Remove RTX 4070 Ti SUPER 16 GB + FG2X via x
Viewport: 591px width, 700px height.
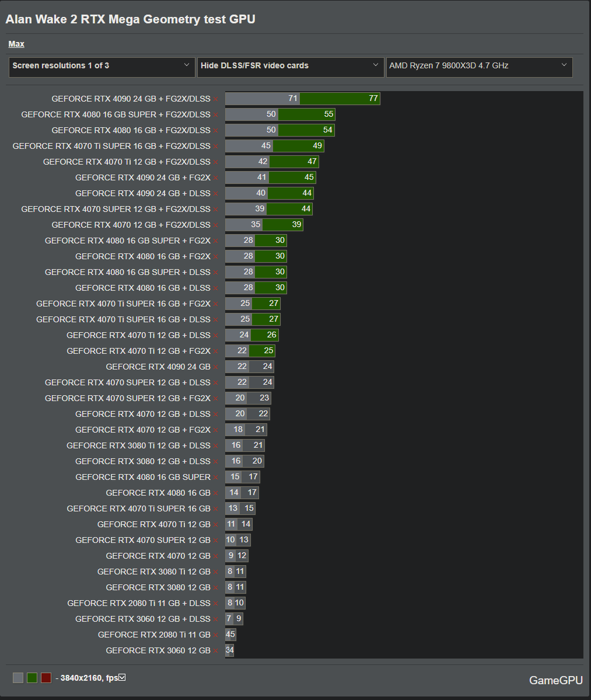216,305
